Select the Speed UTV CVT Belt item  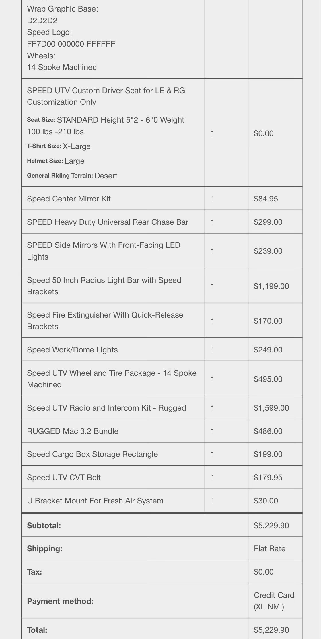(x=64, y=478)
